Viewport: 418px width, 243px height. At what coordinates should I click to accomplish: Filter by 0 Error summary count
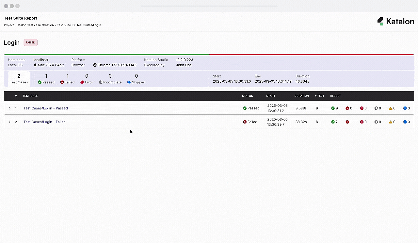(x=87, y=79)
